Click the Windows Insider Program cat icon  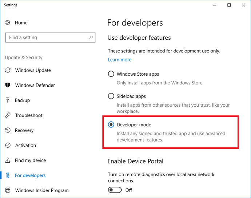coord(8,190)
